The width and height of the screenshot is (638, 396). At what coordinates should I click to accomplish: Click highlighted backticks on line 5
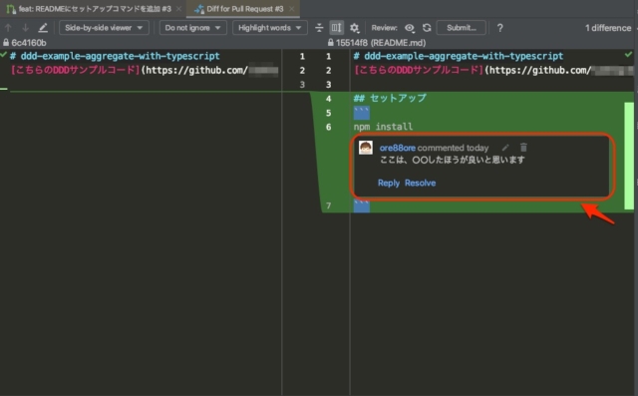pyautogui.click(x=361, y=113)
